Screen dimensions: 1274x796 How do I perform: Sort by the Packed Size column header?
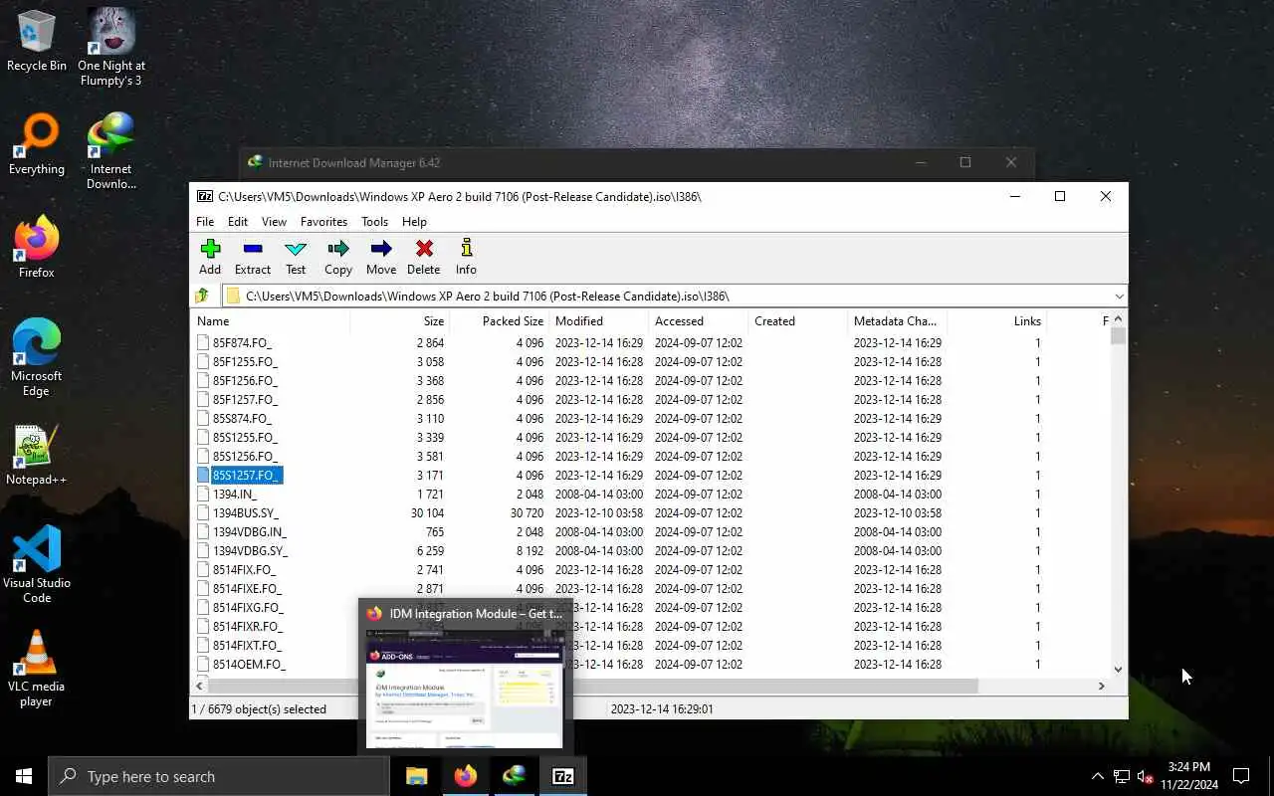[500, 321]
